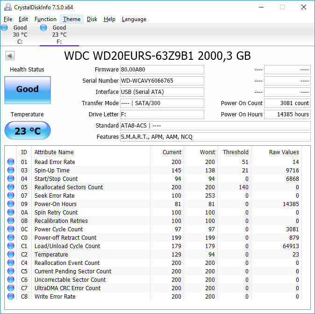Click status orb for Power-off Retract Count
This screenshot has height=314, width=315.
click(x=11, y=237)
